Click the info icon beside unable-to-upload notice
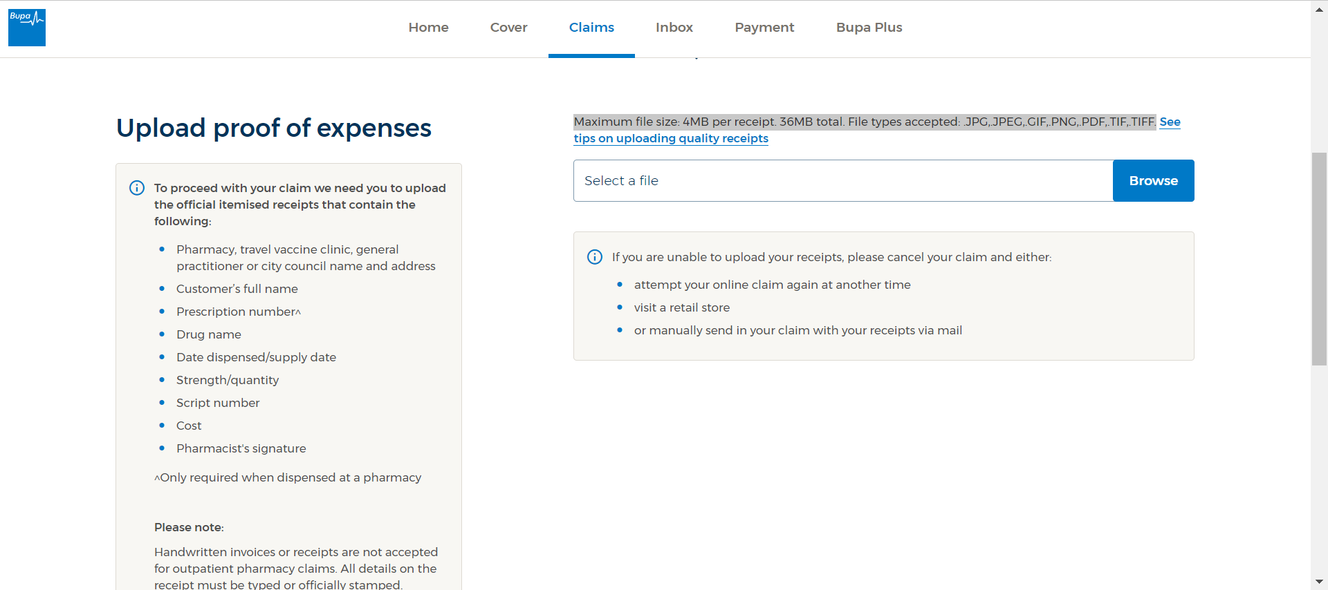Viewport: 1328px width, 590px height. pos(595,257)
